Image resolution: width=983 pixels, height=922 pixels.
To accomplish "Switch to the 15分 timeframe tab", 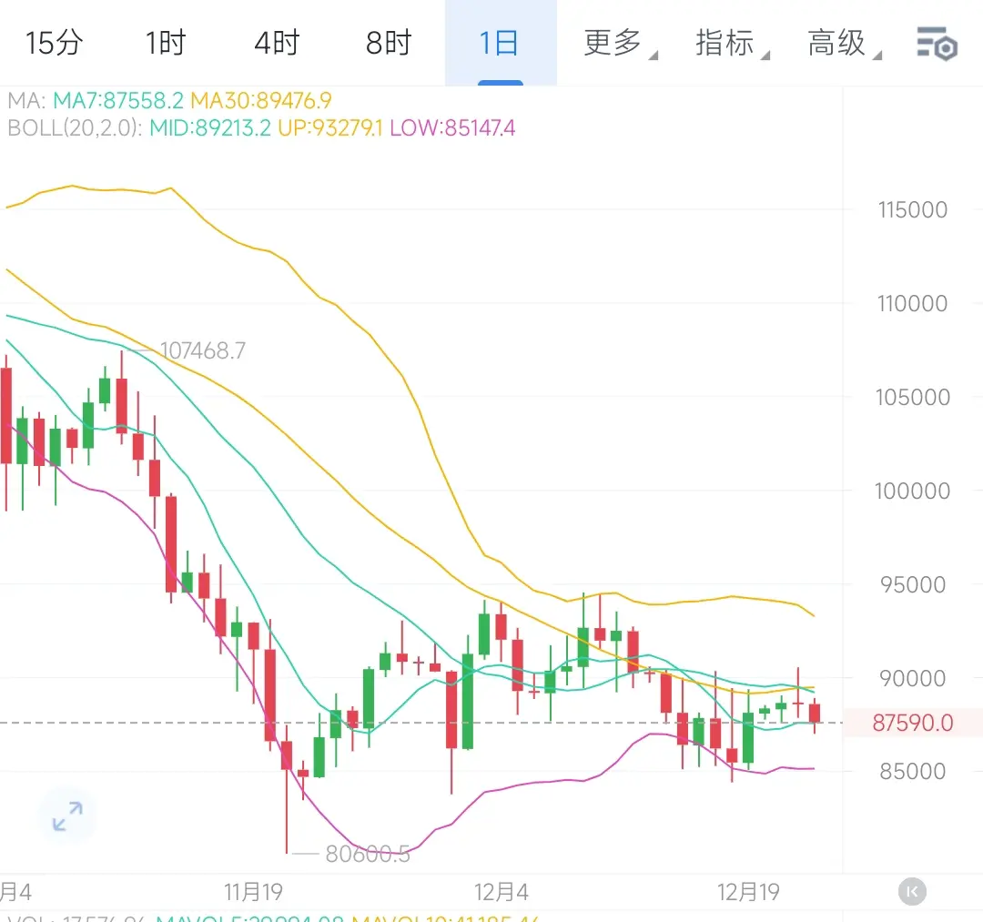I will click(x=55, y=43).
